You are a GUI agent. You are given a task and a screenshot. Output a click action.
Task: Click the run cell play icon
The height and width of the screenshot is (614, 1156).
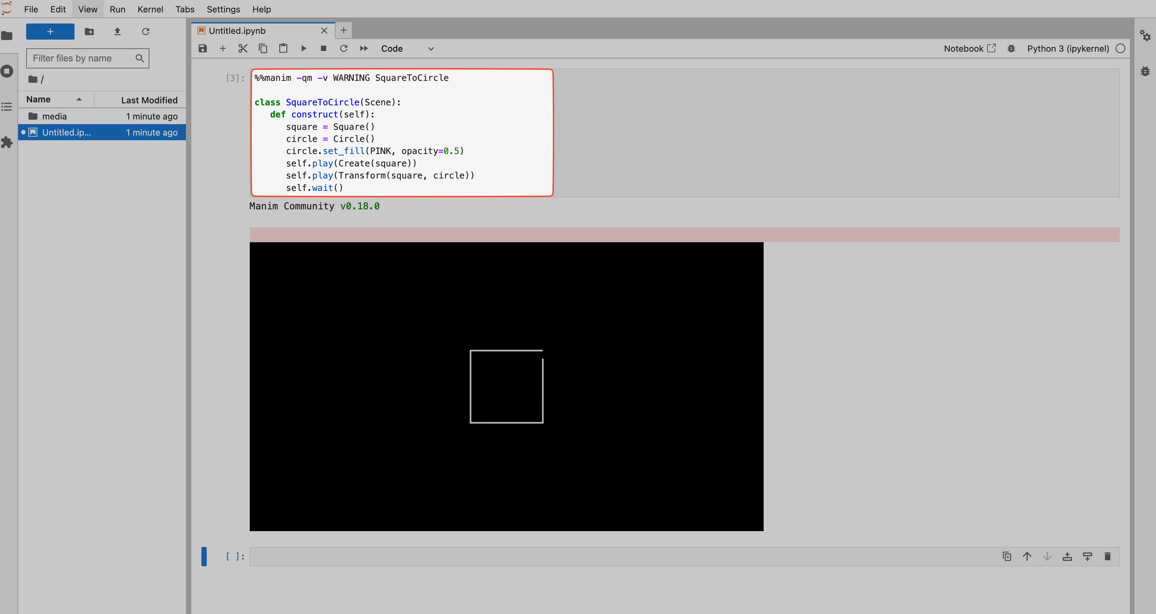click(x=303, y=48)
